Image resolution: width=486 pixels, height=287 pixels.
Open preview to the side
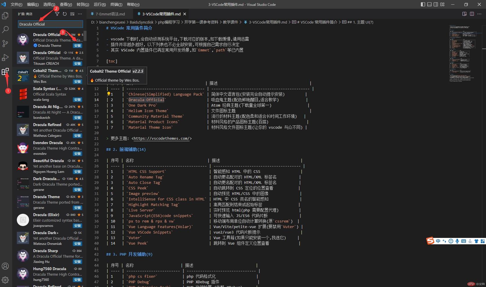pyautogui.click(x=465, y=14)
